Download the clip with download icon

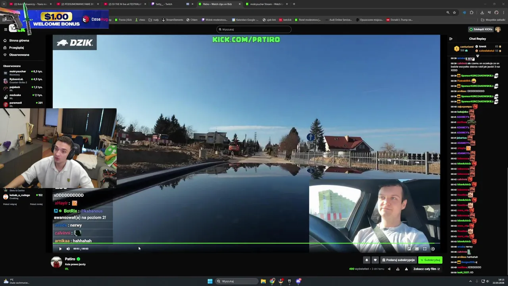point(398,269)
